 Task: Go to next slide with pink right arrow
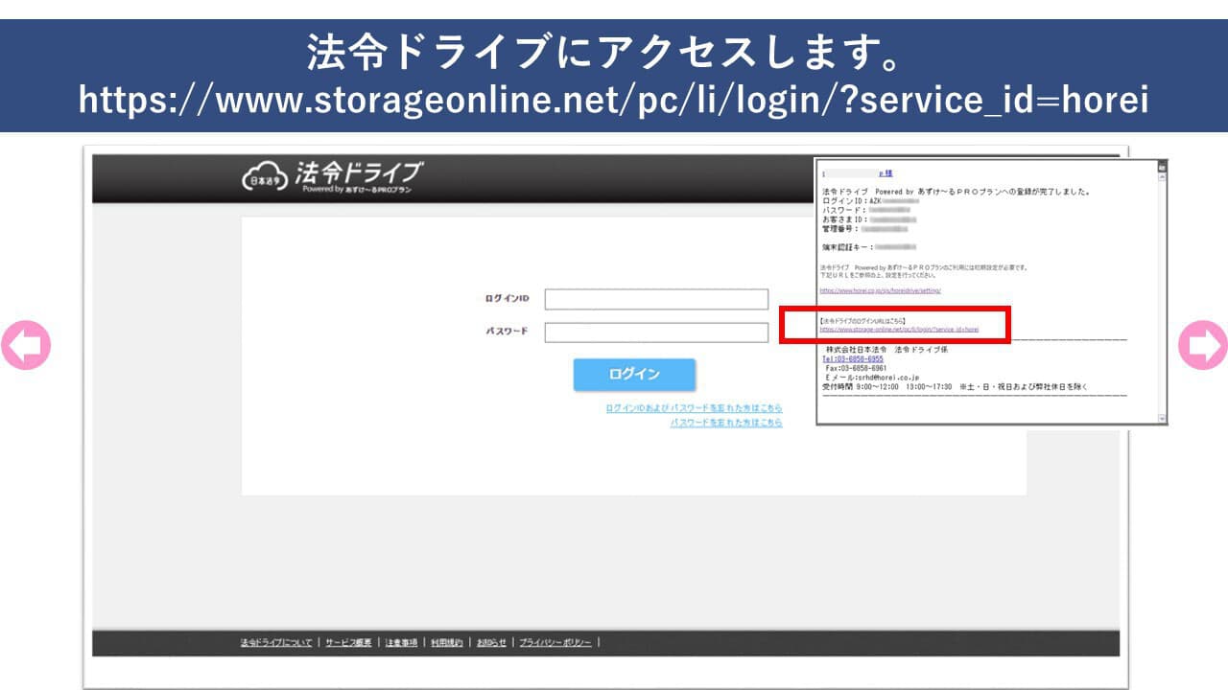click(1203, 345)
